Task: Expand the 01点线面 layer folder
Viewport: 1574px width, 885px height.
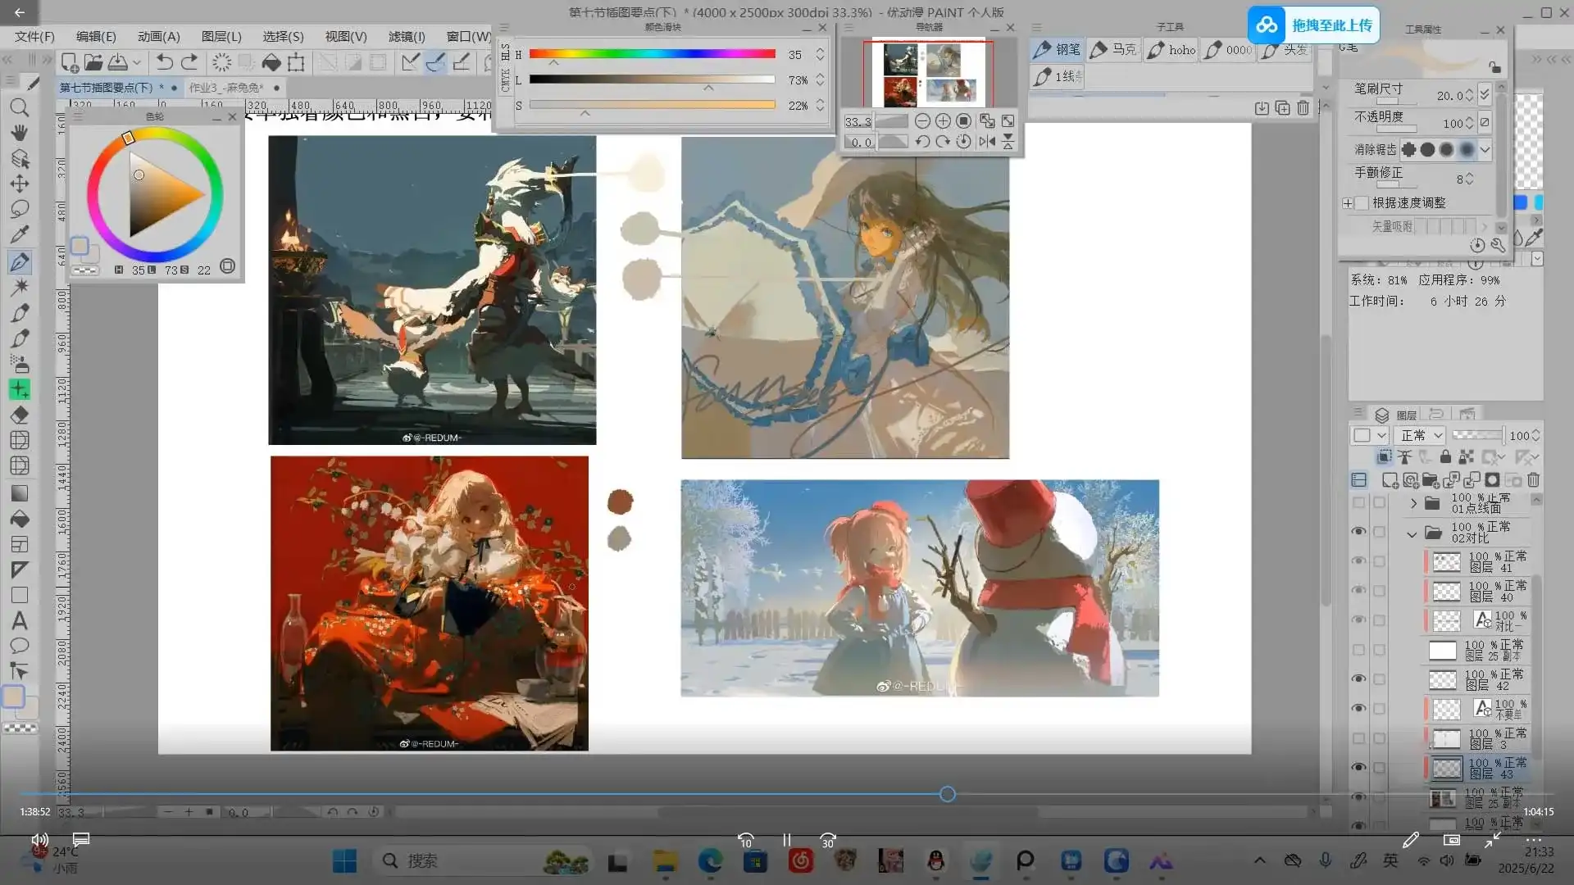Action: 1413,503
